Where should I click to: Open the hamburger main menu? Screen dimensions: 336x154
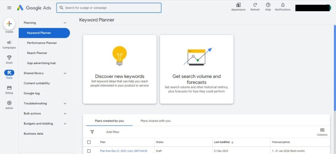[9, 8]
